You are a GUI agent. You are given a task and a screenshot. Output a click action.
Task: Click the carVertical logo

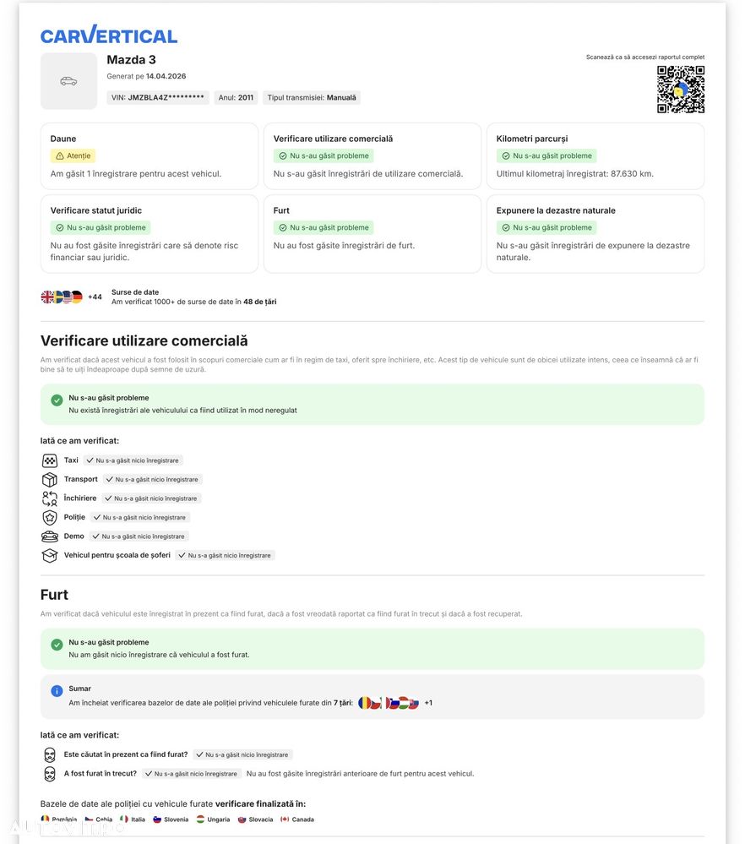109,35
